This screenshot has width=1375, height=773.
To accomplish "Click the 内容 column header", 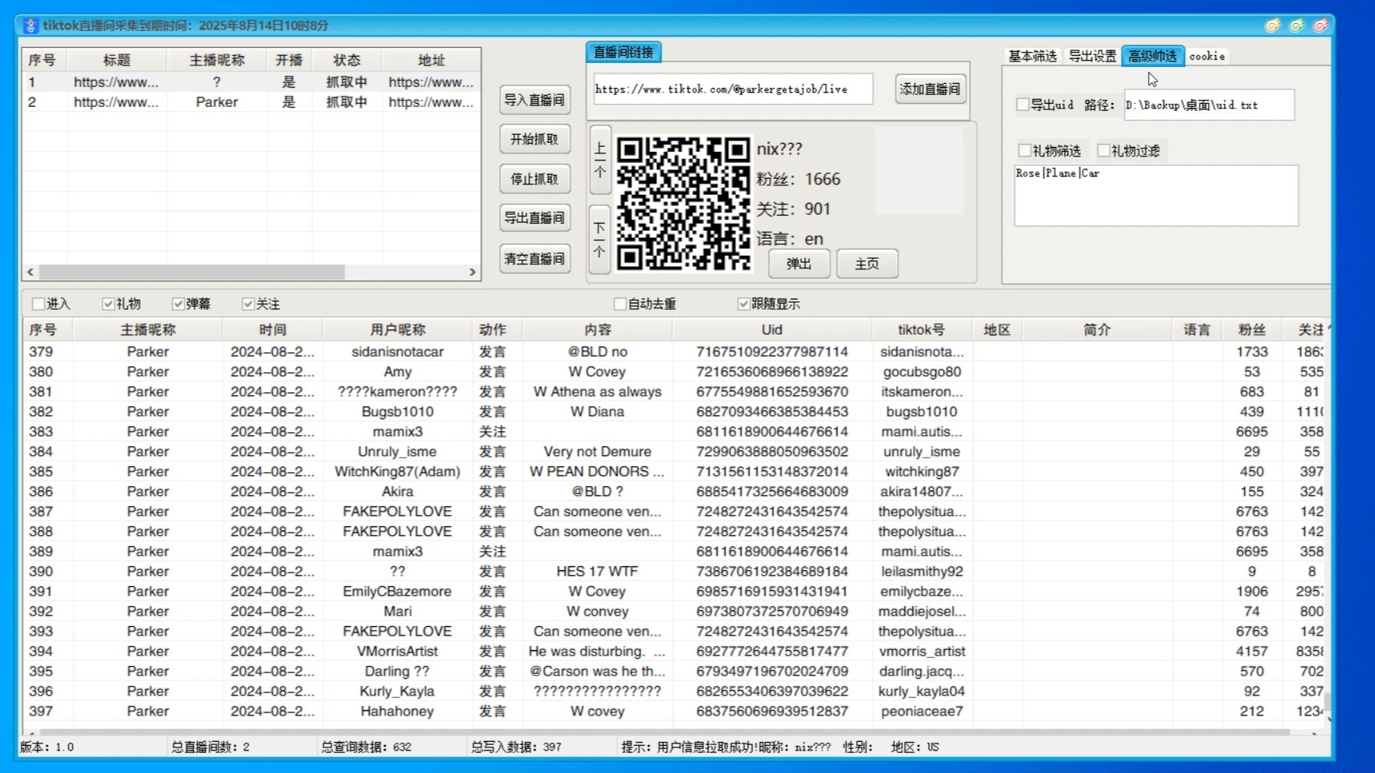I will [597, 329].
